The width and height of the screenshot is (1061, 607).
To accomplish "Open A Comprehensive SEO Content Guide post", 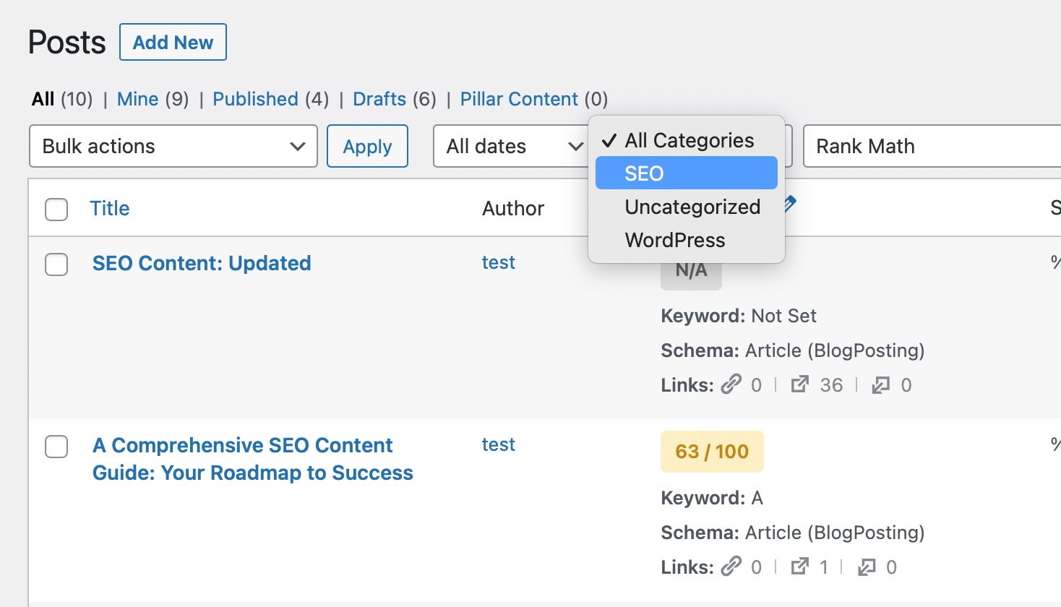I will (x=253, y=459).
